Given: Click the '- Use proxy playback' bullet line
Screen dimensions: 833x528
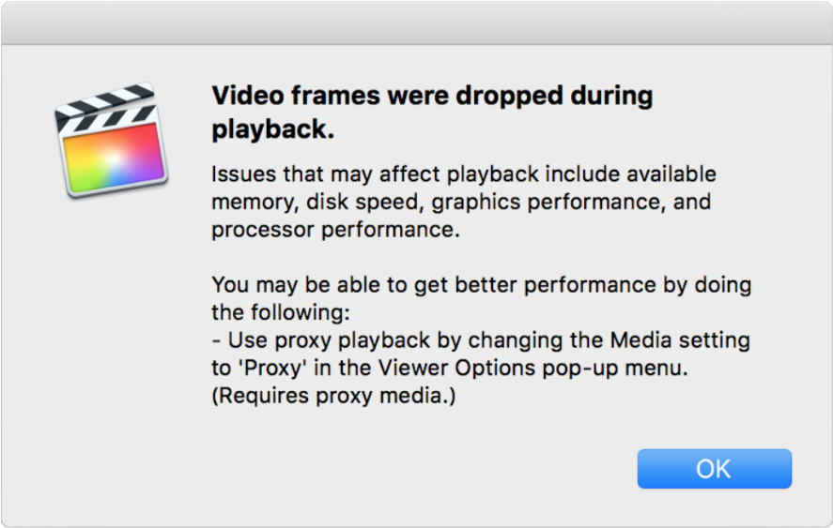Looking at the screenshot, I should click(481, 340).
